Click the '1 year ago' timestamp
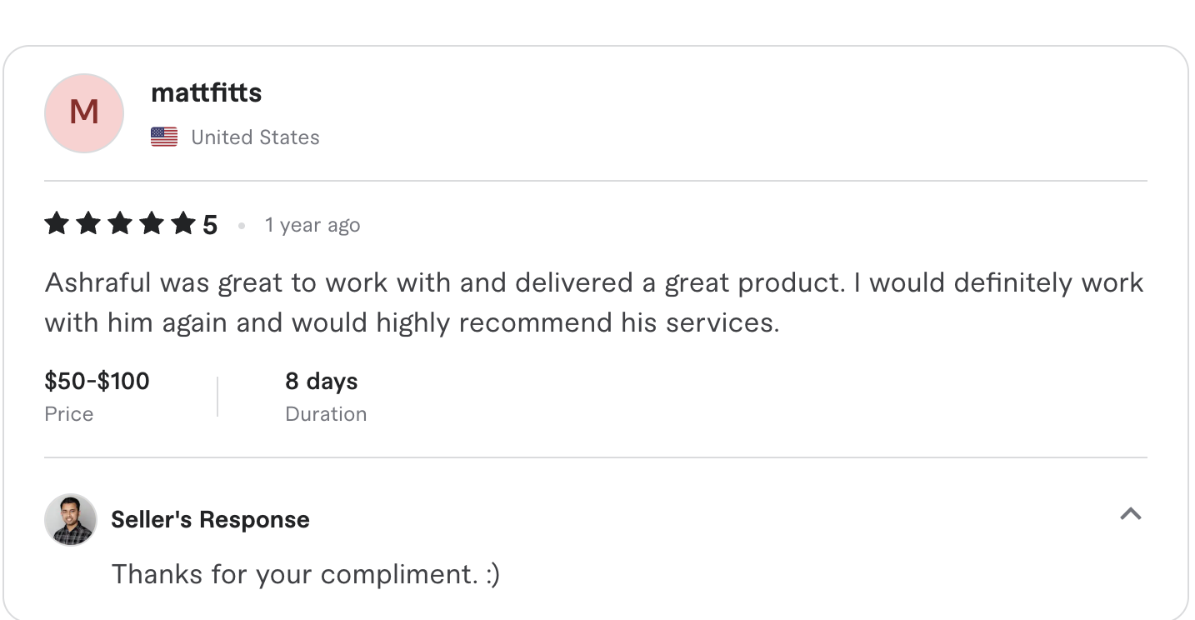 tap(312, 224)
